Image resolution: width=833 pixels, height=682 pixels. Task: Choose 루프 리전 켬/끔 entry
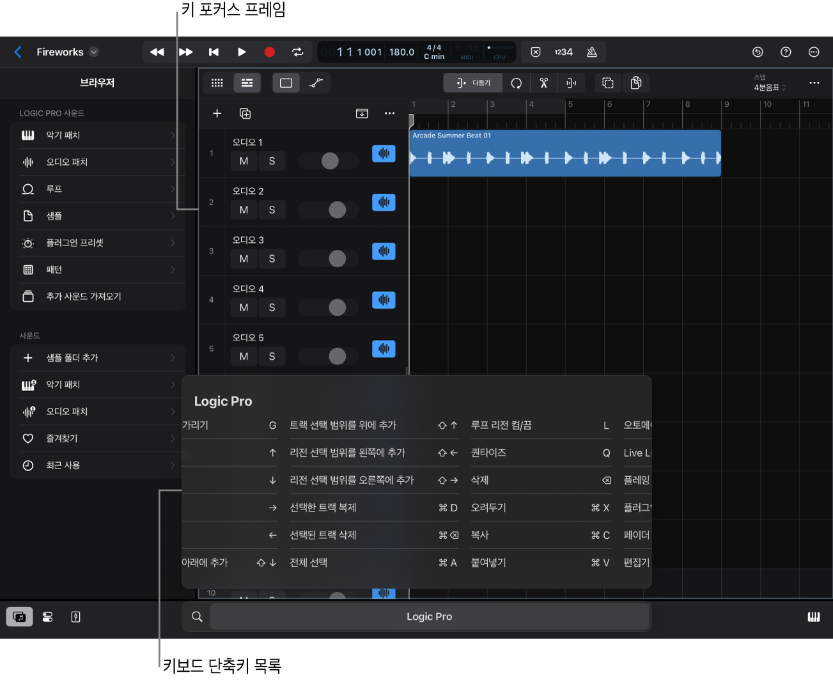(541, 425)
